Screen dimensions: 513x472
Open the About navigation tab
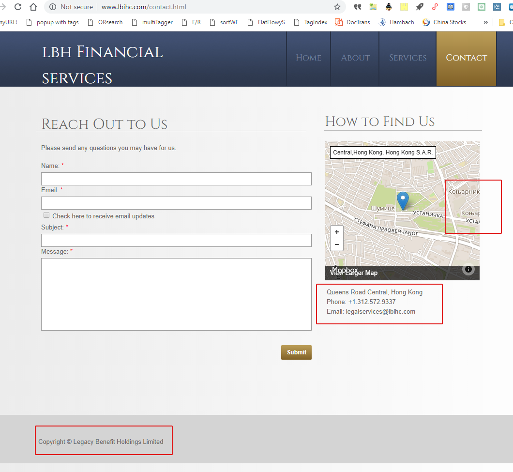click(355, 58)
